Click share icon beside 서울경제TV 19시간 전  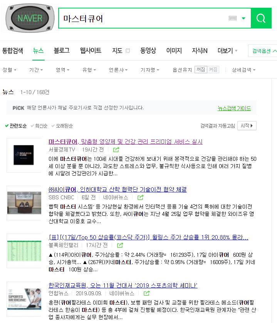point(116,150)
